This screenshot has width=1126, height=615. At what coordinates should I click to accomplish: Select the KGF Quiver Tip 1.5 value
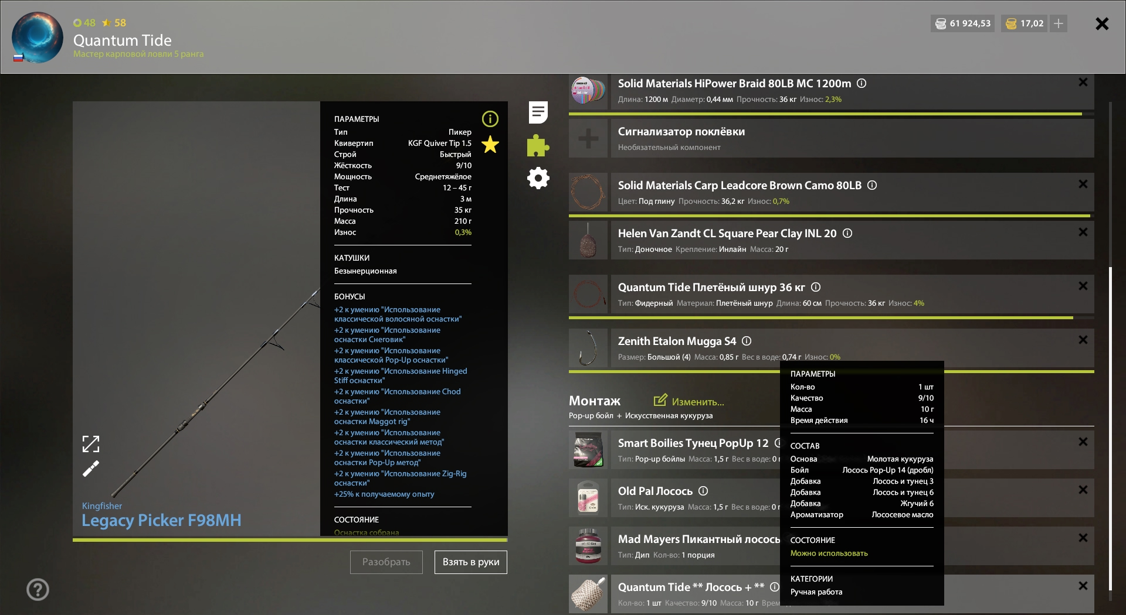(440, 143)
